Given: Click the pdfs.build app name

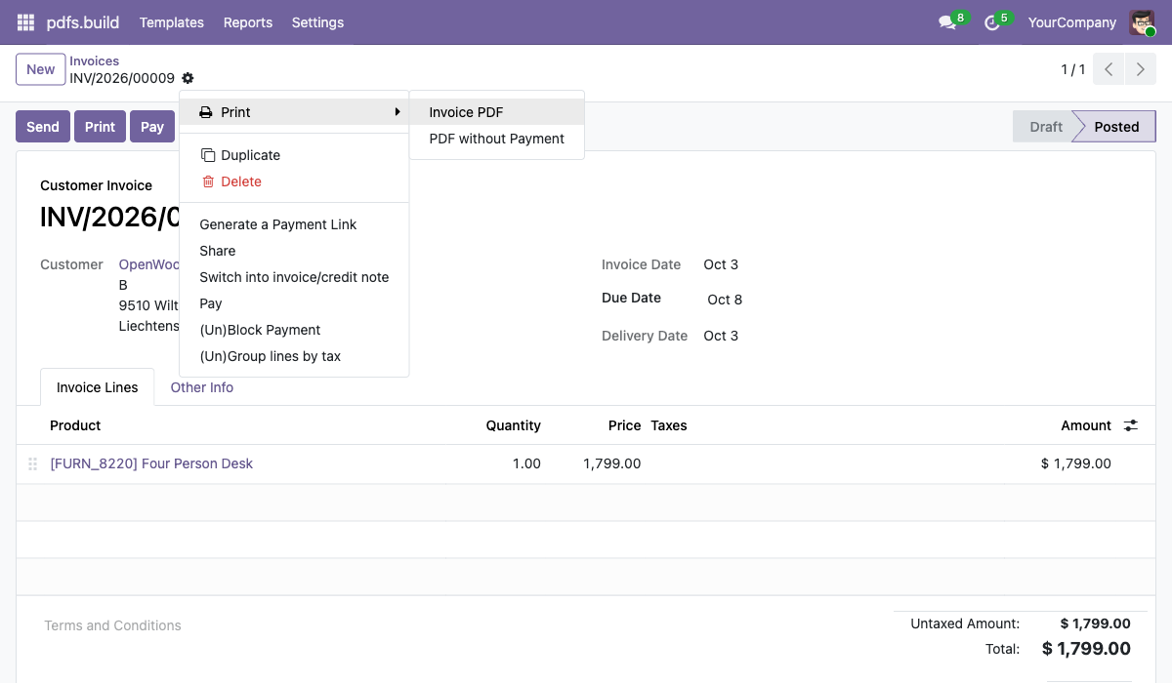Looking at the screenshot, I should click(82, 22).
